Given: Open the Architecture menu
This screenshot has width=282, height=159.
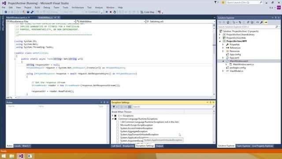Looking at the screenshot, I should coord(78,8).
